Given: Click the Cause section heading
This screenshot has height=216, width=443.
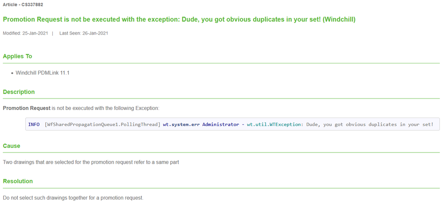Looking at the screenshot, I should [x=12, y=145].
